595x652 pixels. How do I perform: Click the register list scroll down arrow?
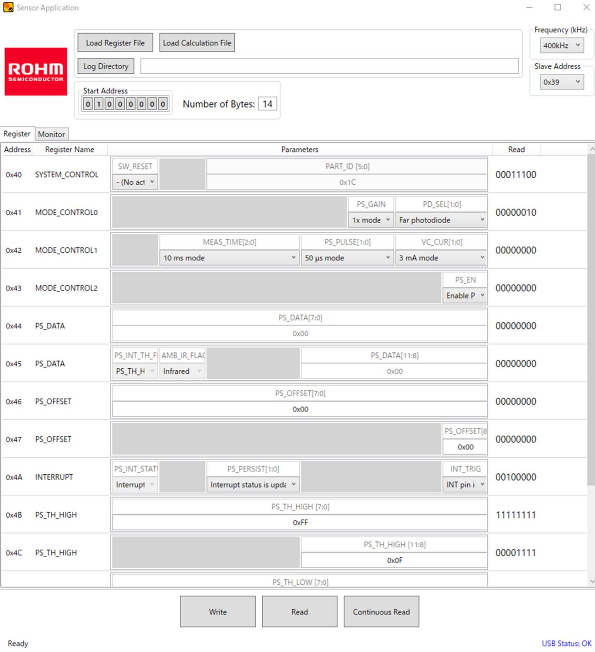(x=591, y=581)
